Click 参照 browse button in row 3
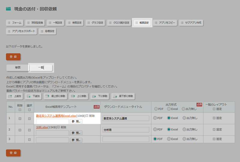240x162 pixels. tap(76, 140)
